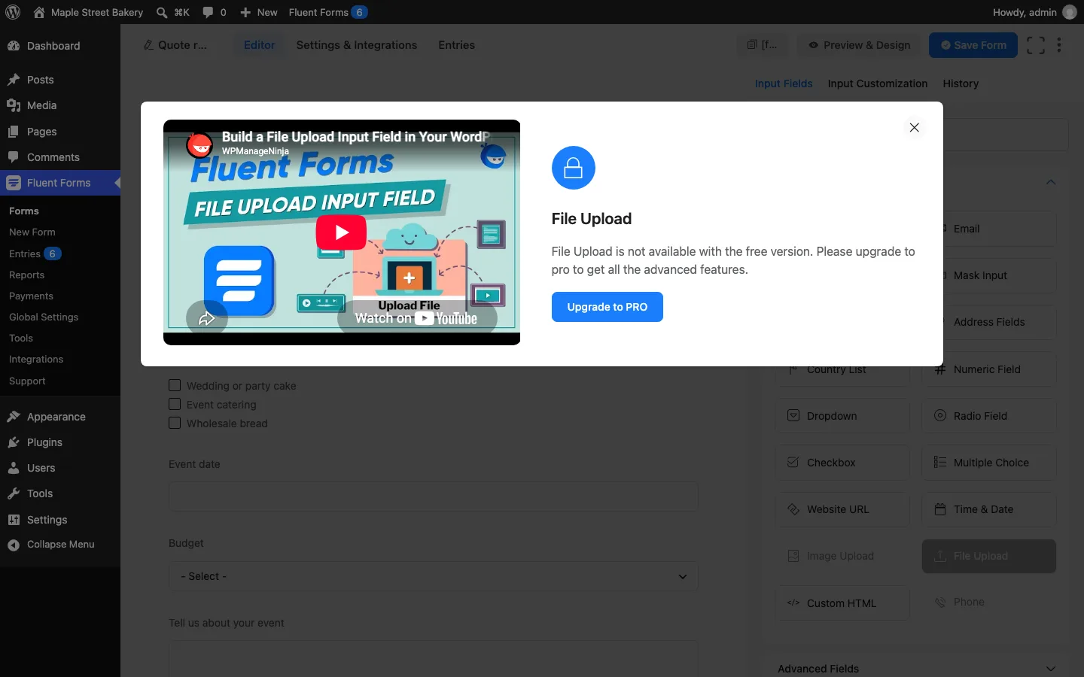Click the WordPress logo in admin bar
The width and height of the screenshot is (1084, 677).
[x=13, y=12]
